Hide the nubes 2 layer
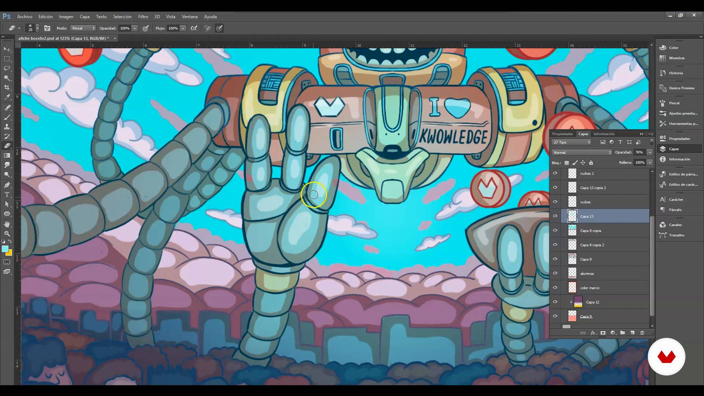Image resolution: width=704 pixels, height=396 pixels. [555, 173]
